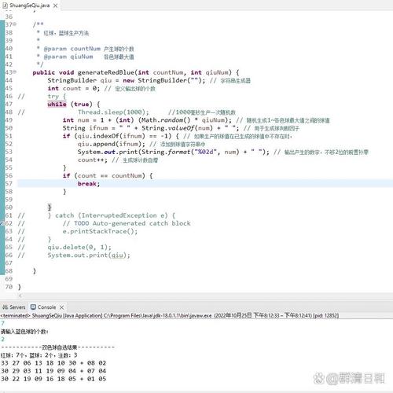Screen dimensions: 393x393
Task: Click the left arrow of the editor's horizontal scrollbar
Action: click(20, 296)
